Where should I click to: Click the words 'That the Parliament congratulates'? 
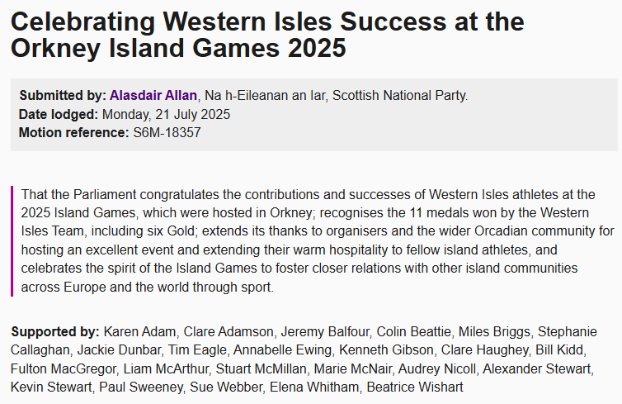tap(119, 195)
